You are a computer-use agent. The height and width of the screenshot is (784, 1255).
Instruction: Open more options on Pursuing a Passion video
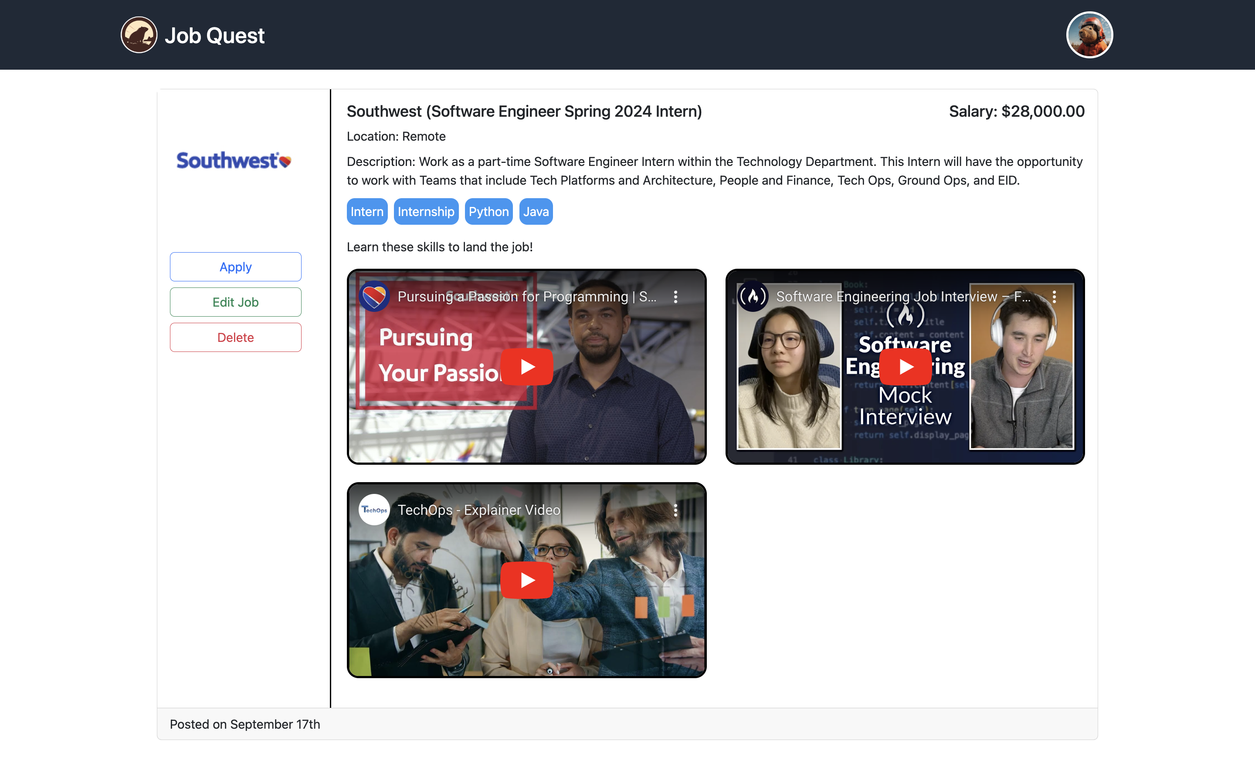[x=675, y=297]
